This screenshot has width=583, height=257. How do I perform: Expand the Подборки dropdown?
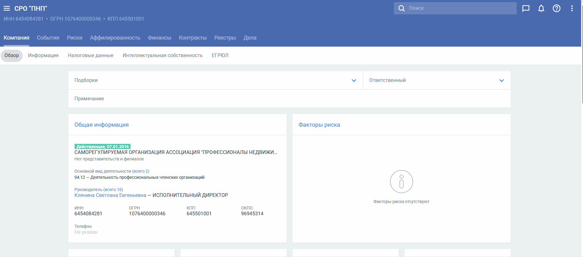[354, 80]
